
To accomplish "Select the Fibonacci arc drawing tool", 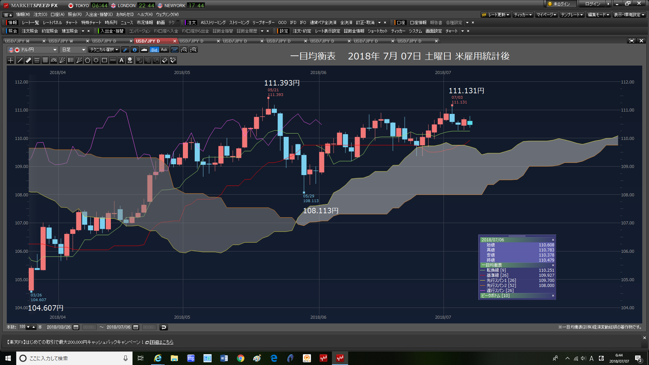I will click(x=54, y=60).
